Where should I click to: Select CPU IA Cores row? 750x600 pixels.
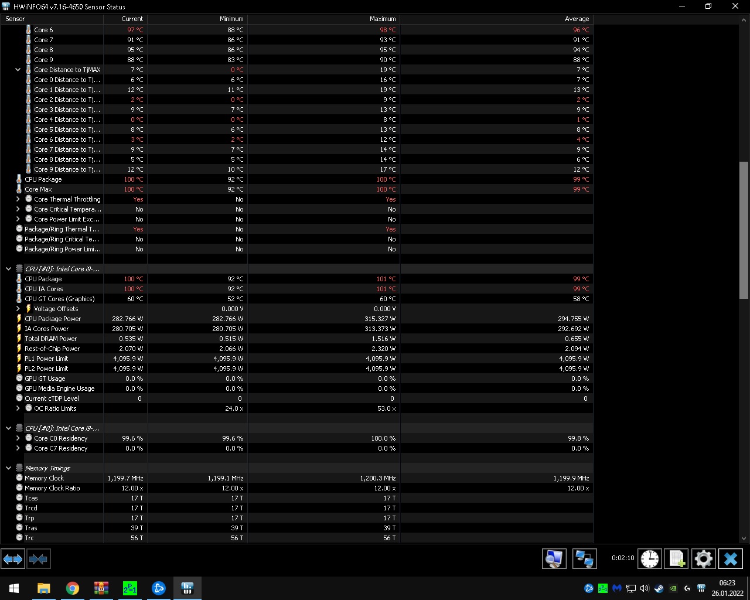[296, 289]
